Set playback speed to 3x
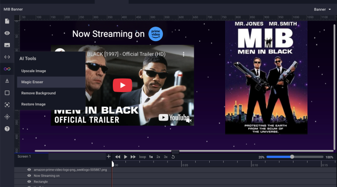337x187 pixels. click(x=166, y=157)
